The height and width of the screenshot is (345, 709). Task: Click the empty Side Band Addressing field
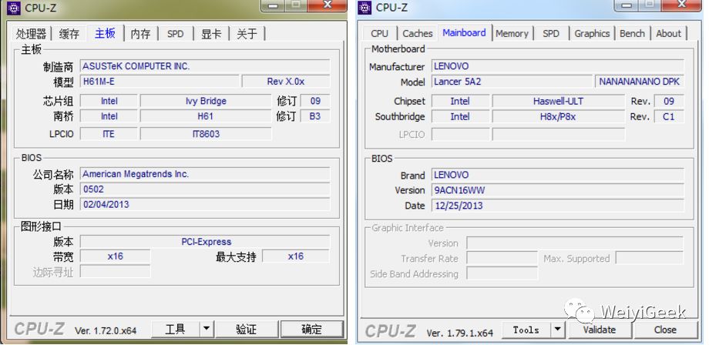[502, 273]
